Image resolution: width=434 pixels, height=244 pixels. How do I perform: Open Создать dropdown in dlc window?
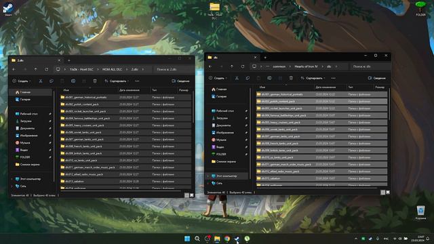[218, 79]
